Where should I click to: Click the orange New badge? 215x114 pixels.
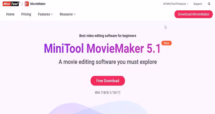point(167,43)
